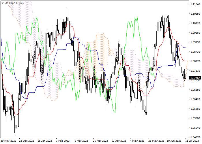Image resolution: width=202 pixels, height=144 pixels.
Task: Select the 1.10120 price axis label
Action: (x=195, y=23)
